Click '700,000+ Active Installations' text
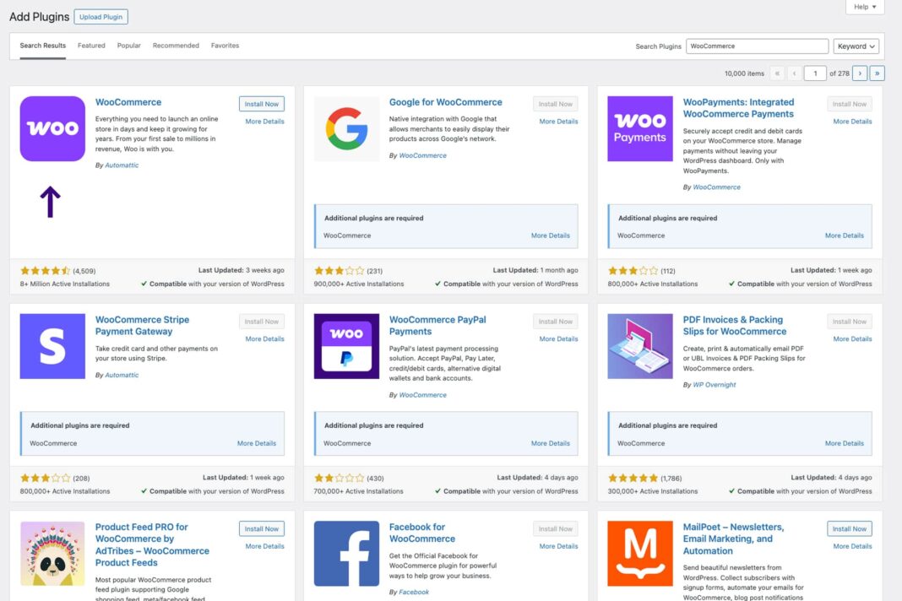902x601 pixels. [x=358, y=492]
